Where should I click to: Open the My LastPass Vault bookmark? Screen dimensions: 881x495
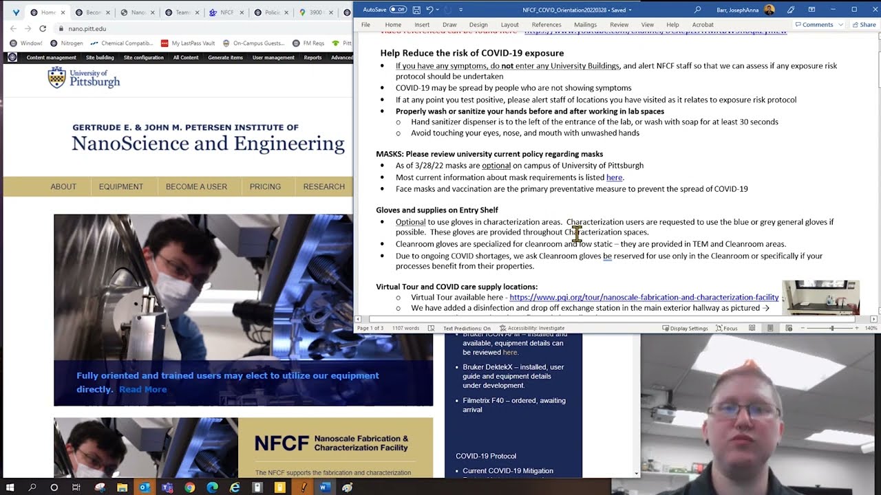(188, 43)
